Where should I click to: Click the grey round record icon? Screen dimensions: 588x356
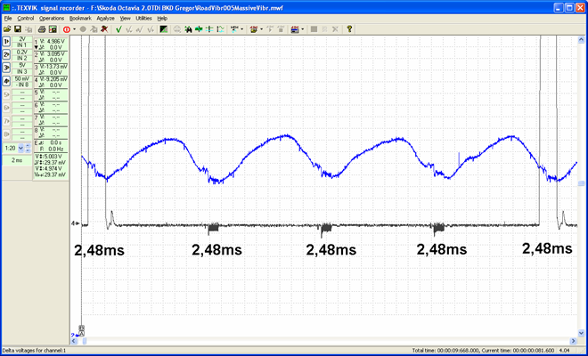(x=83, y=29)
